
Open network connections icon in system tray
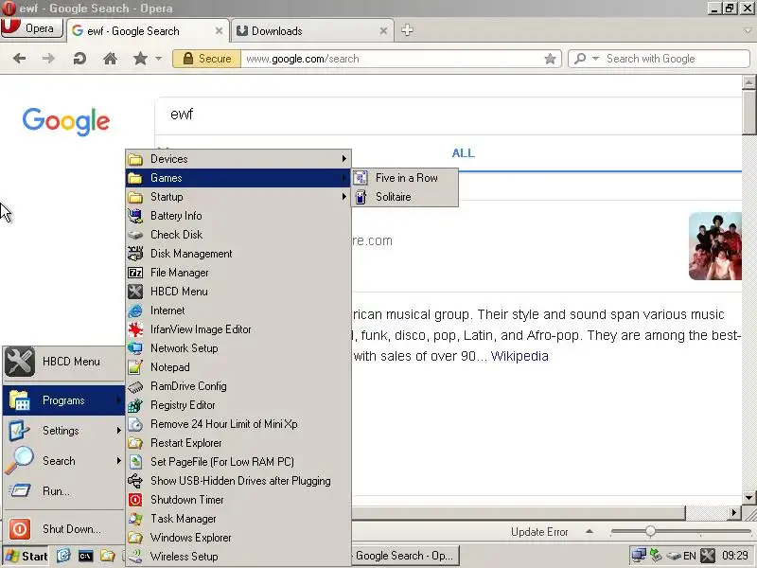[x=638, y=556]
